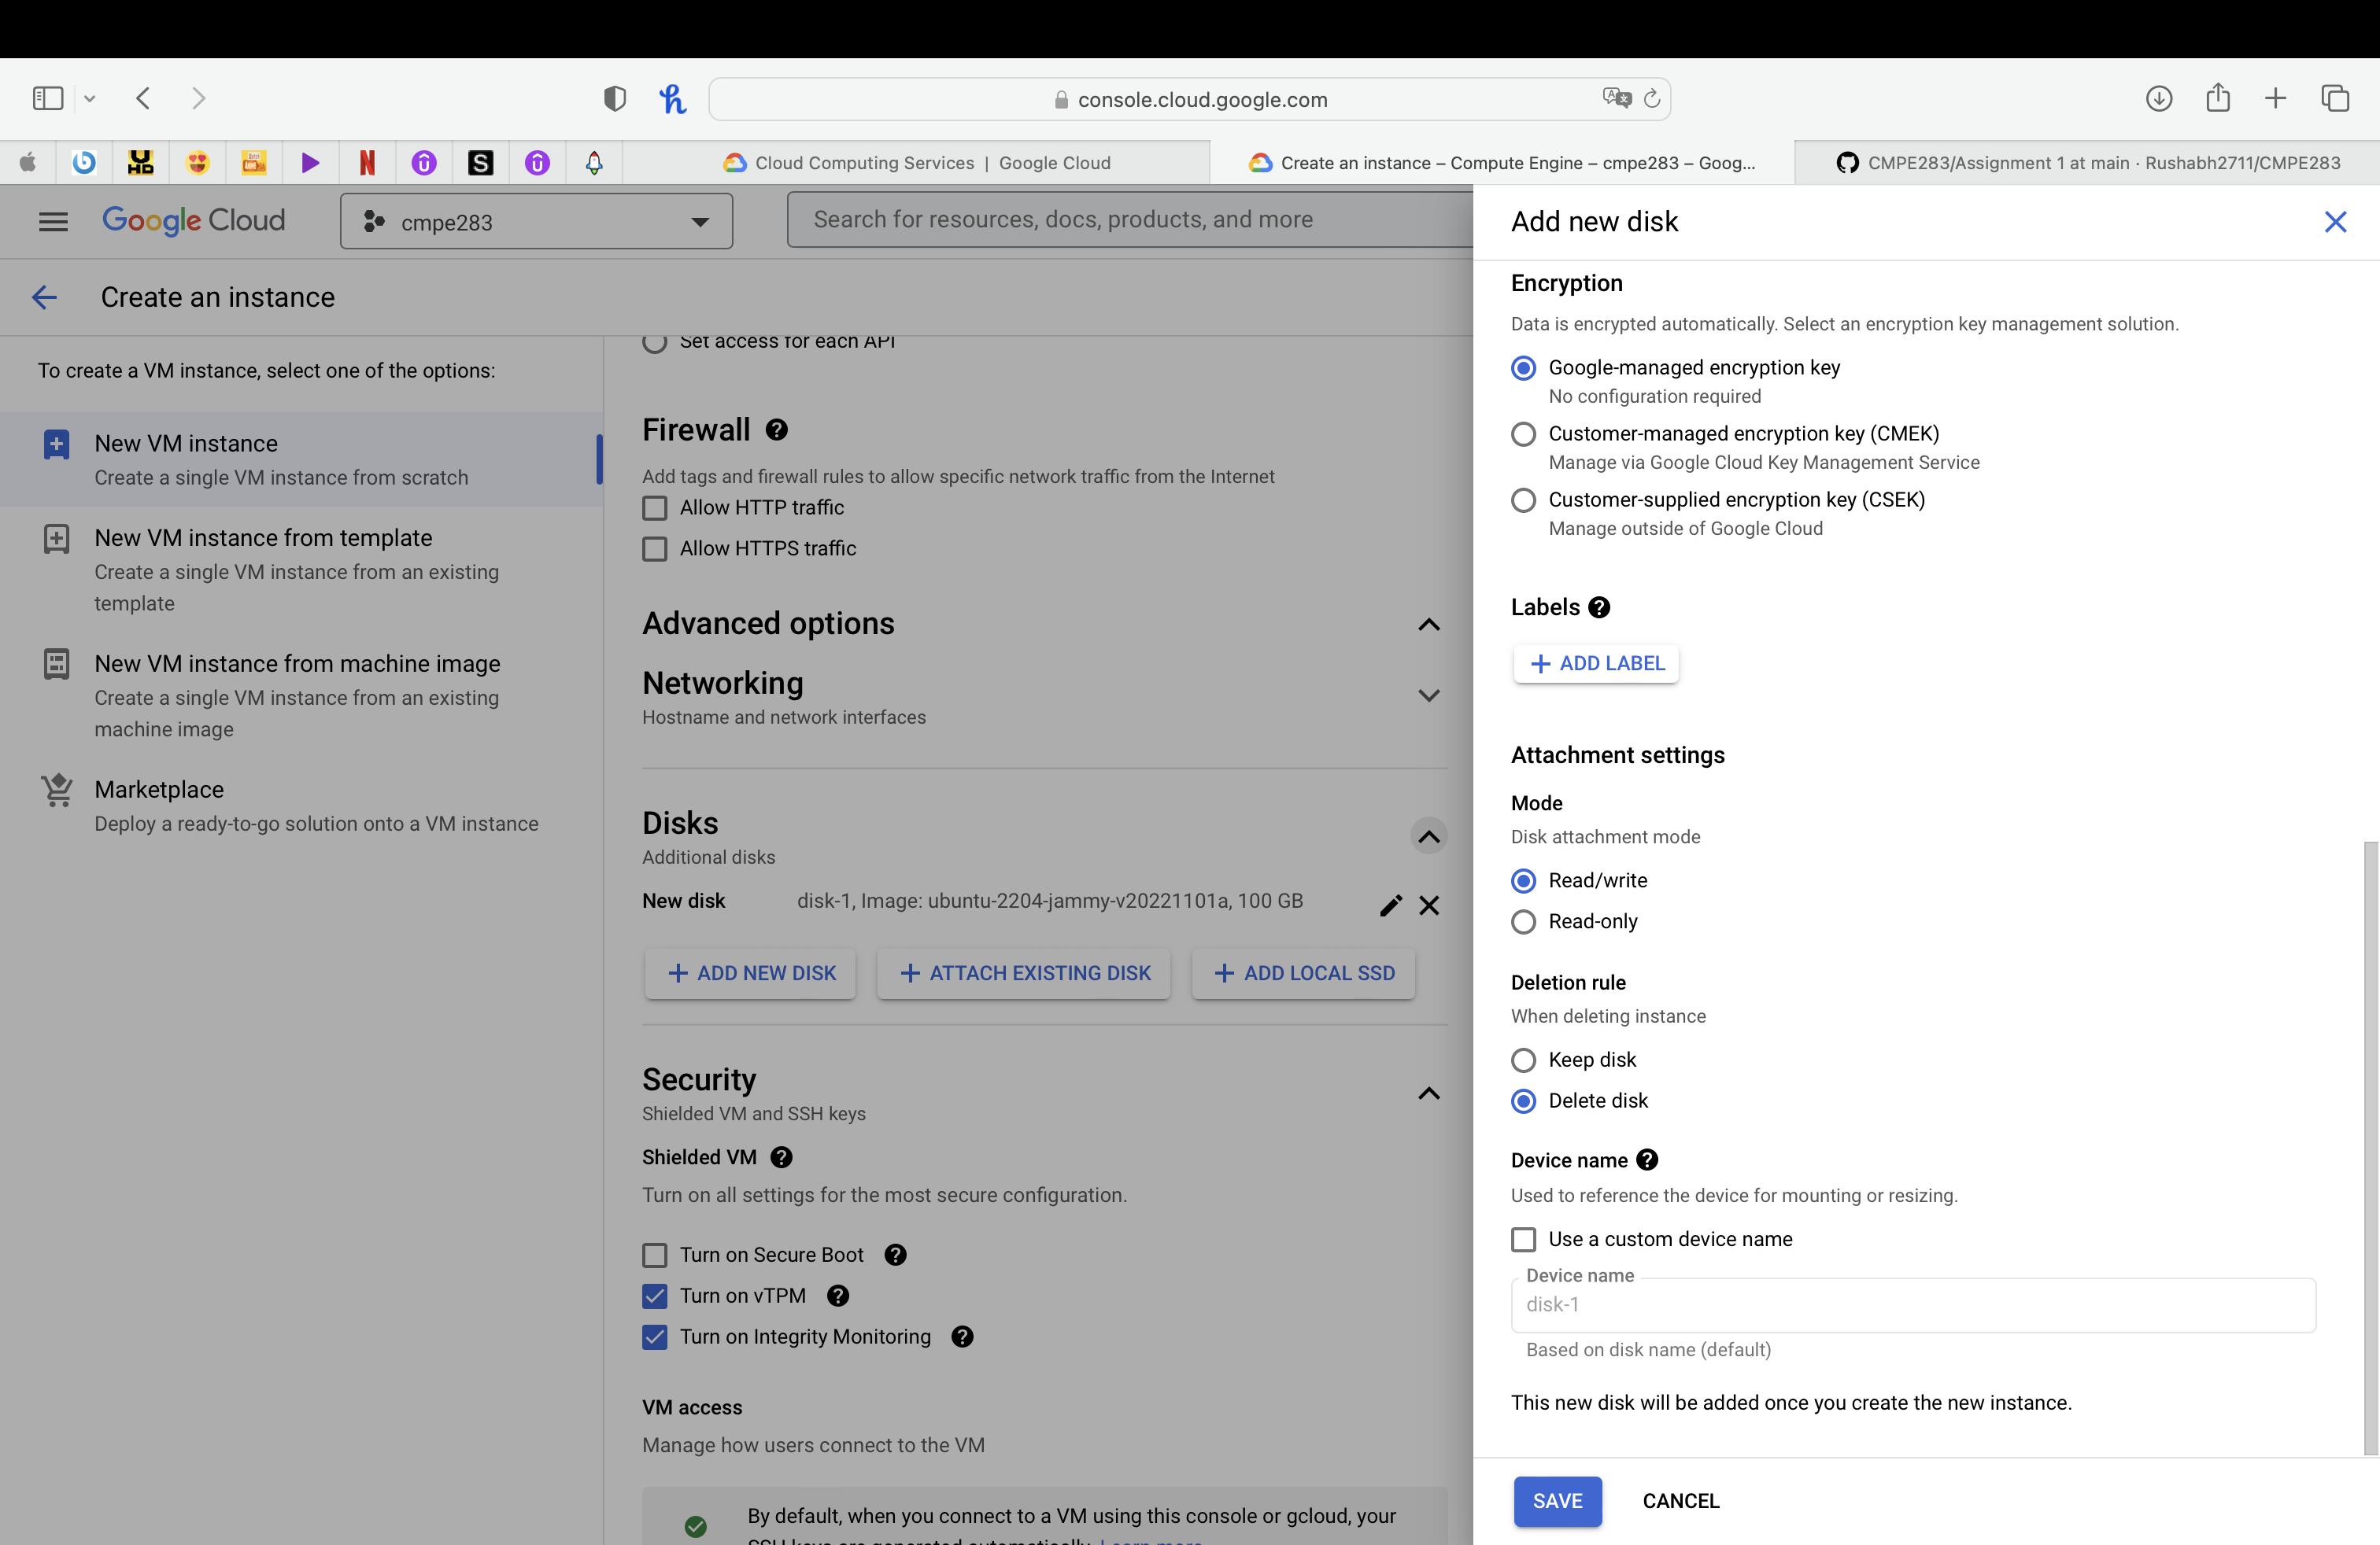
Task: Collapse the Disks section
Action: (x=1428, y=836)
